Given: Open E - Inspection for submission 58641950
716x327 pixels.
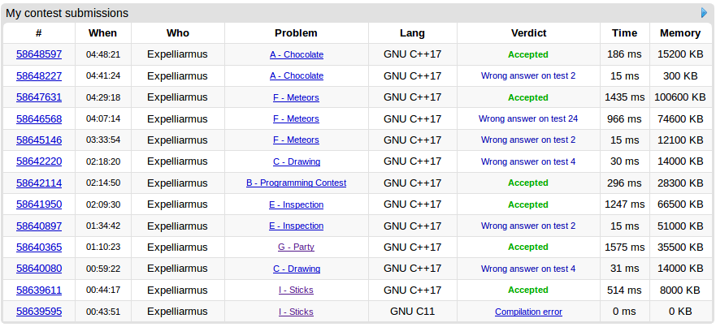Looking at the screenshot, I should pos(296,204).
